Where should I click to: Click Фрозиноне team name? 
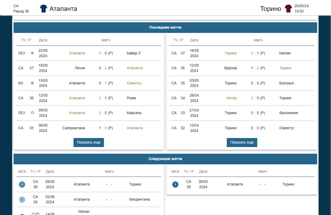point(289,113)
